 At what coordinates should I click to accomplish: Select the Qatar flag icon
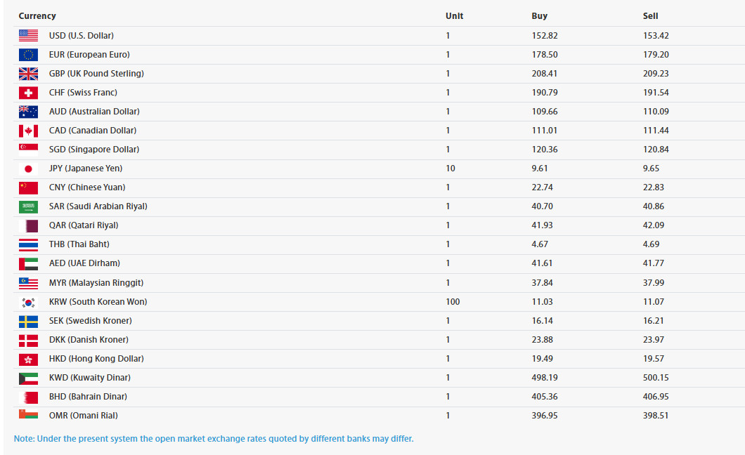click(x=29, y=225)
